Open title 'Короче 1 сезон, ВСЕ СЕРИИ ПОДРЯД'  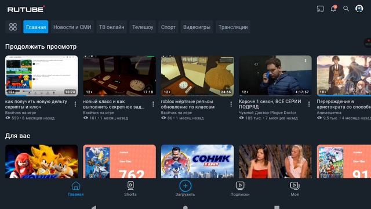pyautogui.click(x=270, y=104)
